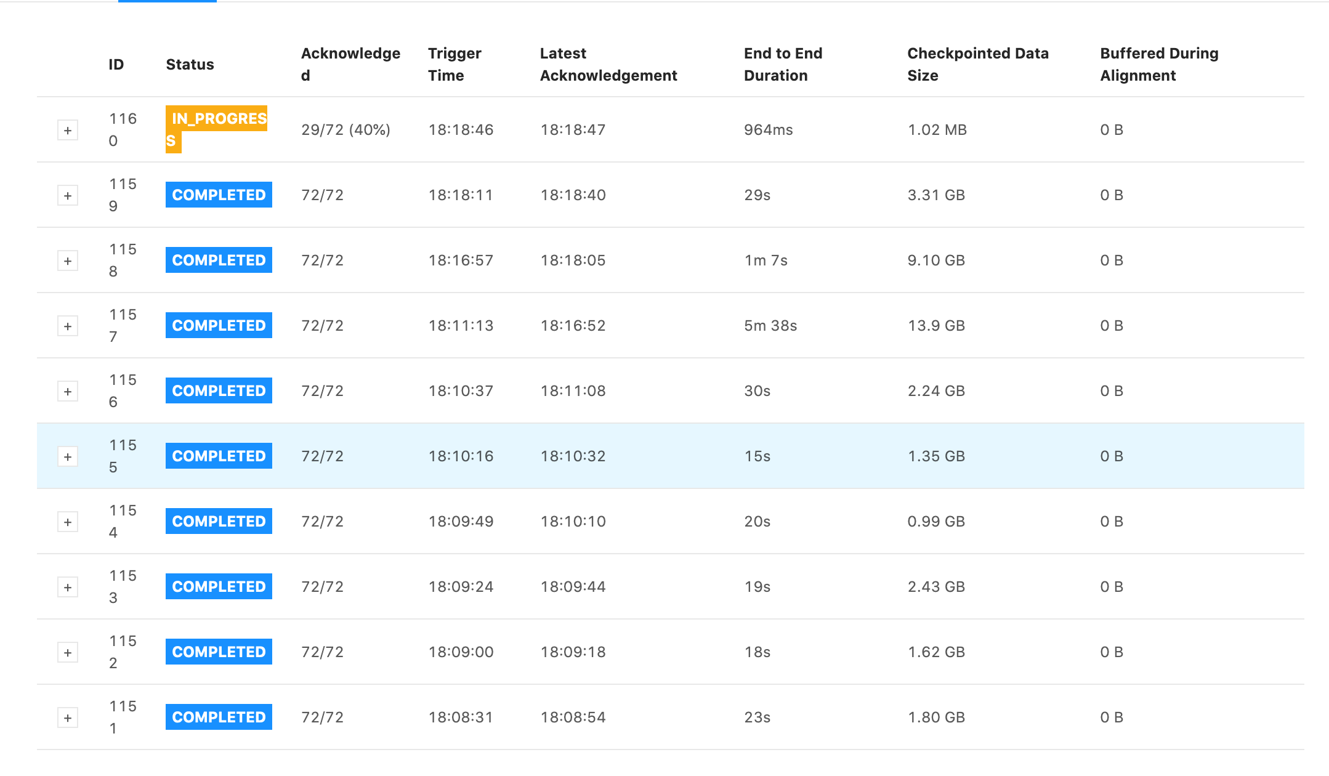Click the 13.9 GB data size cell

(x=936, y=326)
